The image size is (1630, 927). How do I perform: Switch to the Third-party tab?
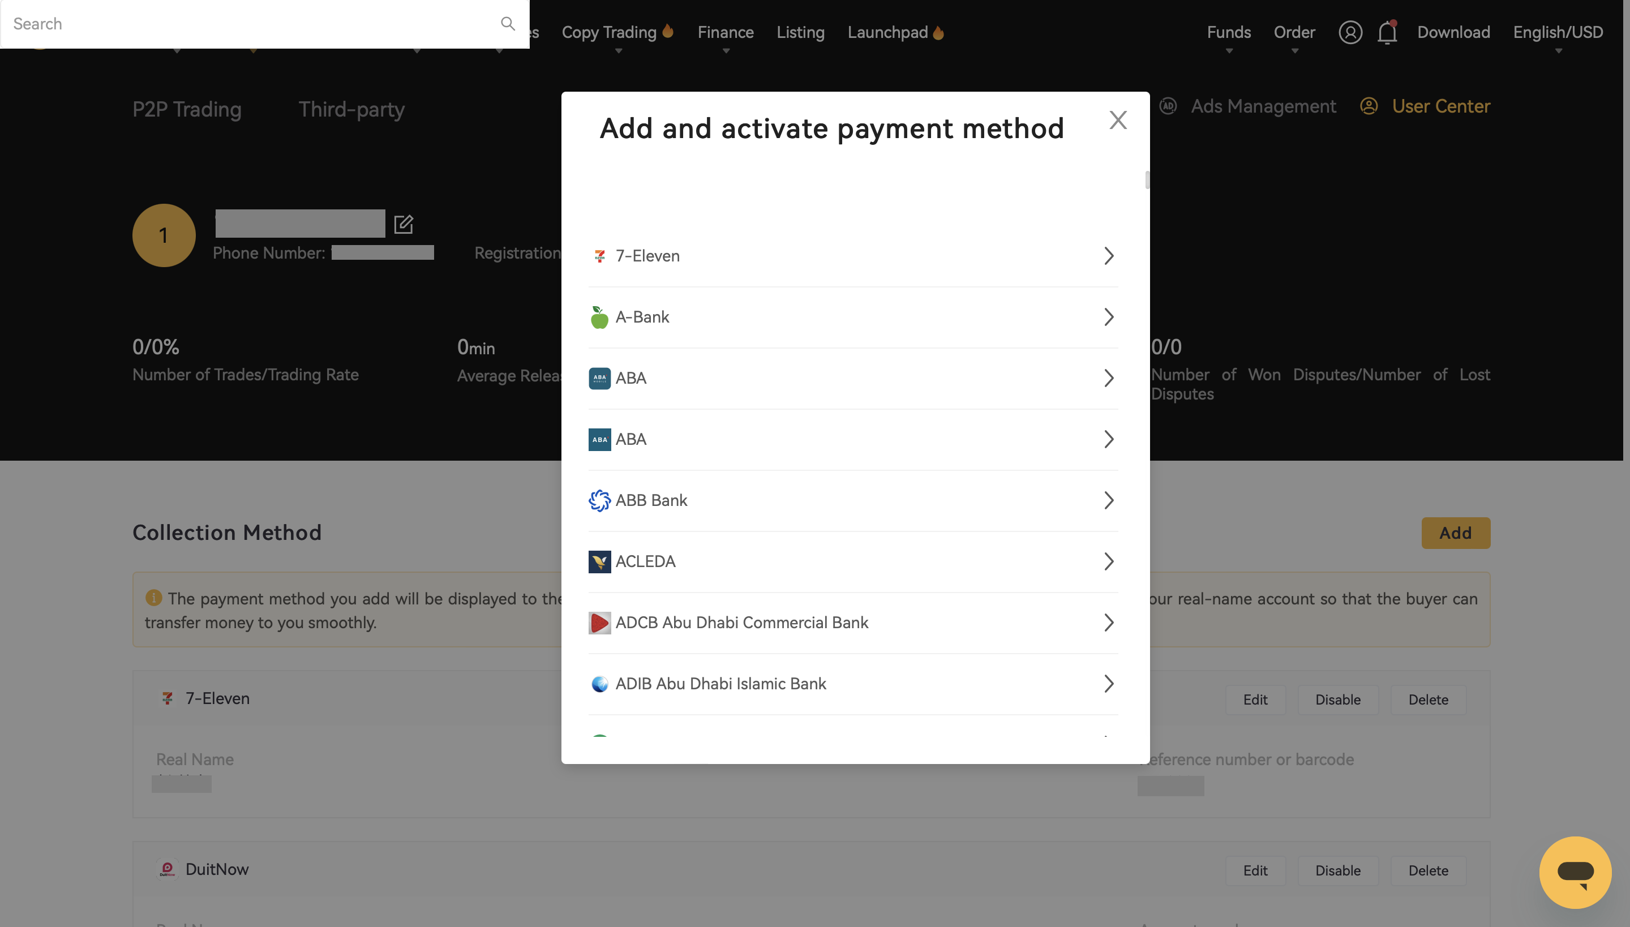tap(351, 110)
